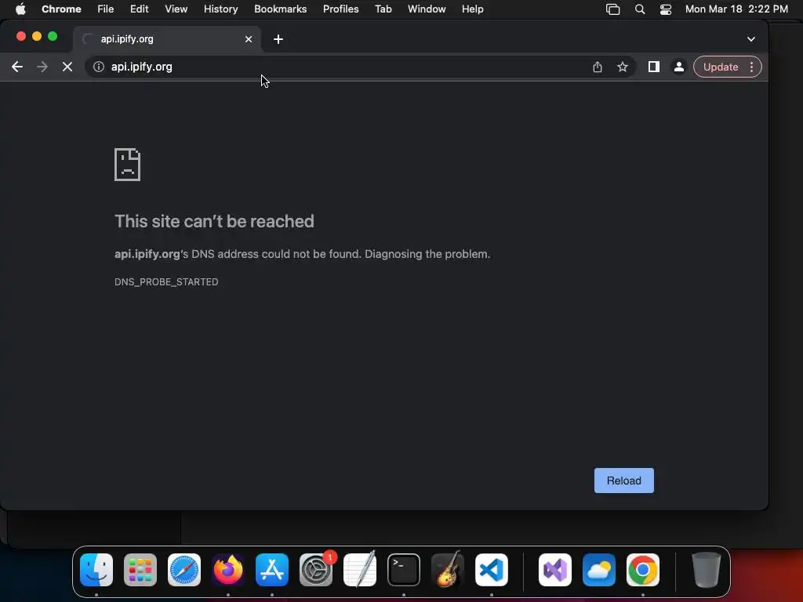Image resolution: width=803 pixels, height=602 pixels.
Task: Open a new tab with plus button
Action: click(278, 39)
